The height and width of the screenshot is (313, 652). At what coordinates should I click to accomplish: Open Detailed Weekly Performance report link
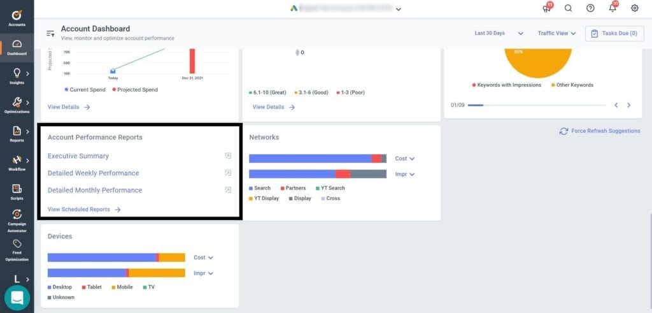[x=94, y=173]
